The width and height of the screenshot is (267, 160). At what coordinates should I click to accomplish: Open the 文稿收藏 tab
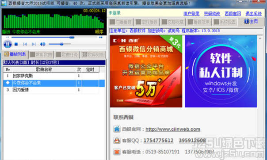pos(173,22)
